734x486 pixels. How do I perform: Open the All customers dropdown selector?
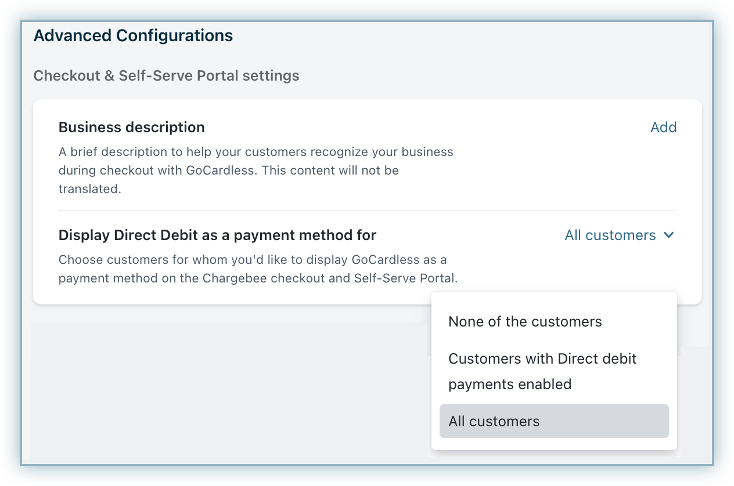(610, 235)
